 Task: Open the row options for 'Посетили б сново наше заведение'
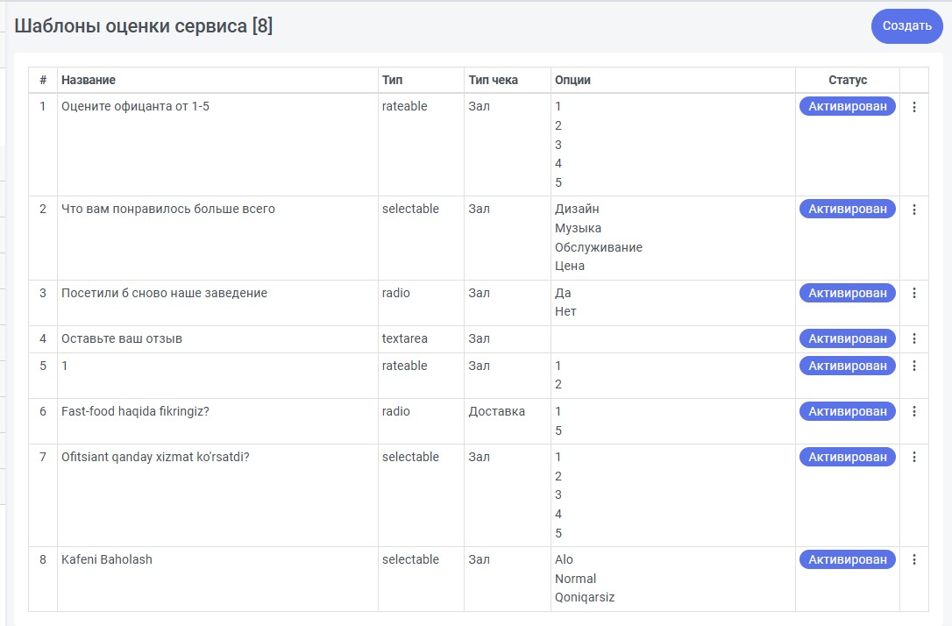(x=913, y=293)
